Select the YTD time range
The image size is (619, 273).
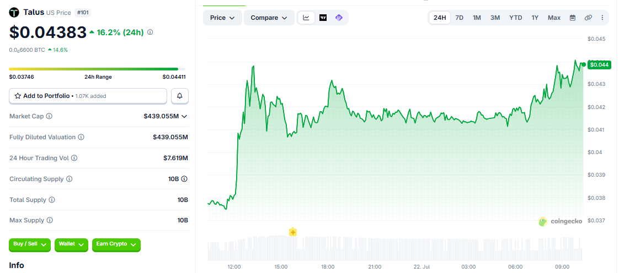pos(516,18)
